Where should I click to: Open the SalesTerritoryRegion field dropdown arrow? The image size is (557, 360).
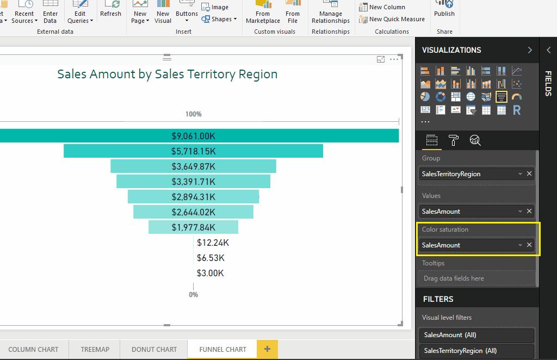pyautogui.click(x=520, y=174)
